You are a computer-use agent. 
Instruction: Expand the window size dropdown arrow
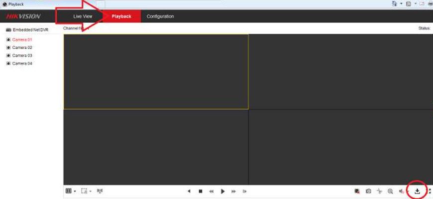[90, 191]
